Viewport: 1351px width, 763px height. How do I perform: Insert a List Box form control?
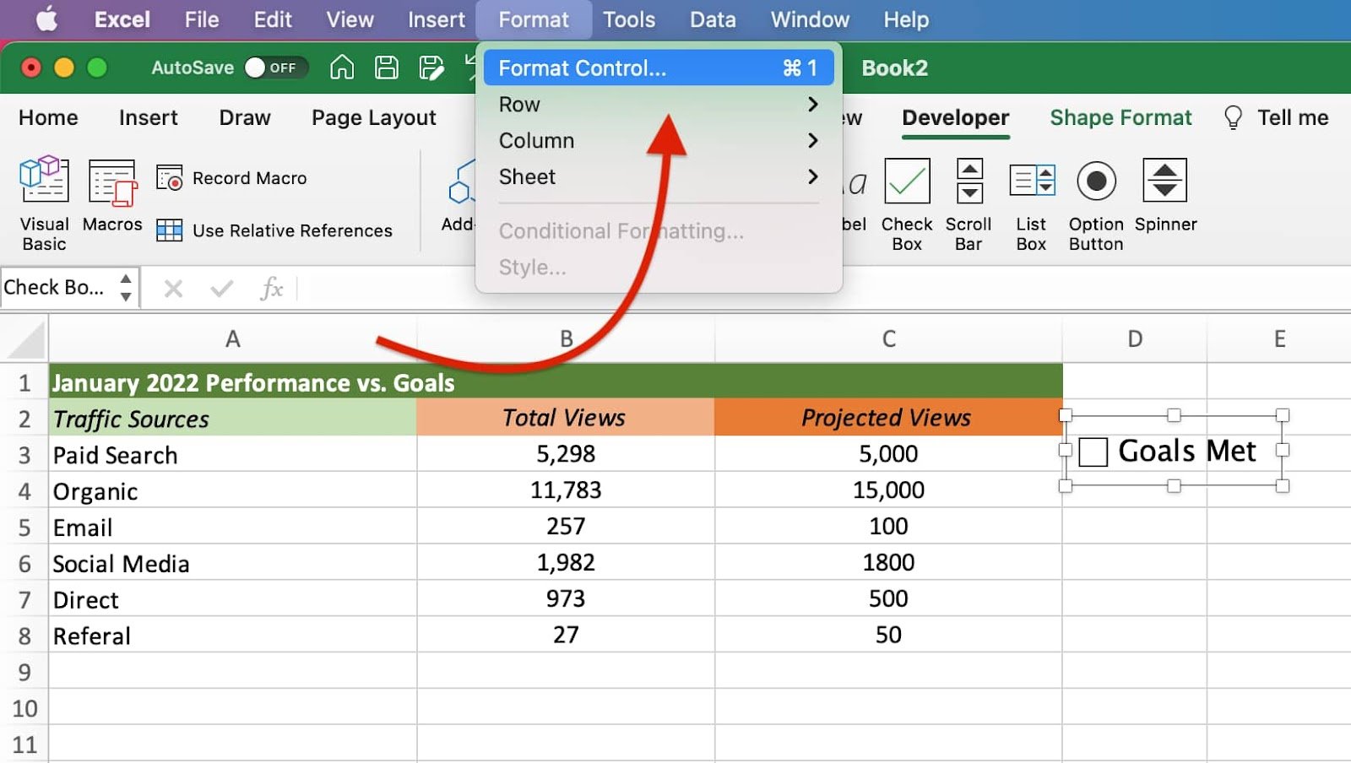coord(1031,181)
